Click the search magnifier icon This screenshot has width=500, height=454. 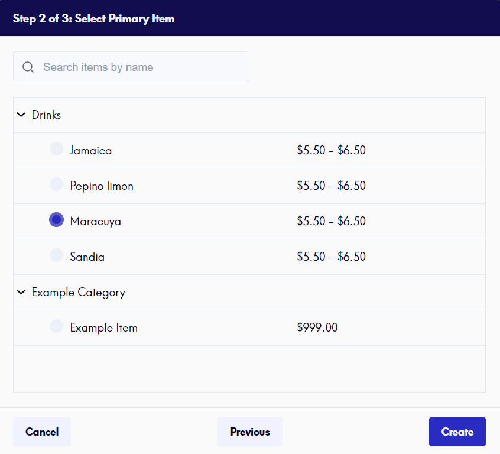click(x=28, y=67)
